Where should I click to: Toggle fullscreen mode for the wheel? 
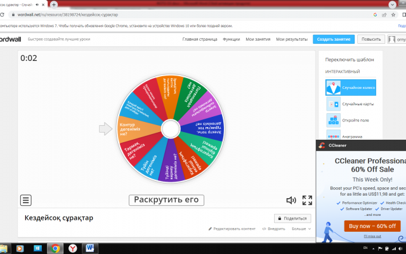click(307, 201)
